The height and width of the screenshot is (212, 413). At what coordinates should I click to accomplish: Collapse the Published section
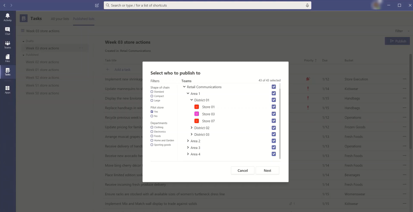(24, 55)
